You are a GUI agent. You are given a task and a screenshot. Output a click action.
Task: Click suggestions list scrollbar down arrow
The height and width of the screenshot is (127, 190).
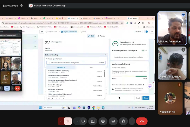click(104, 98)
